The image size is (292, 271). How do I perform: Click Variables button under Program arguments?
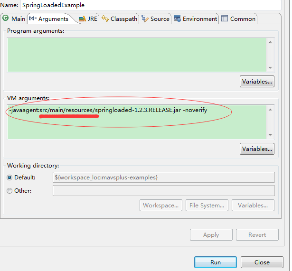coord(257,81)
